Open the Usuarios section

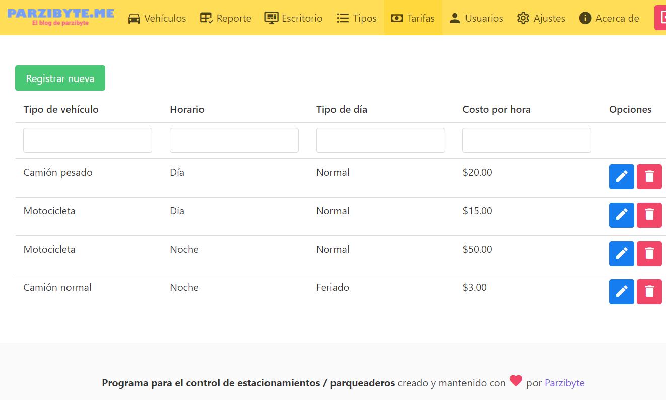[x=476, y=18]
